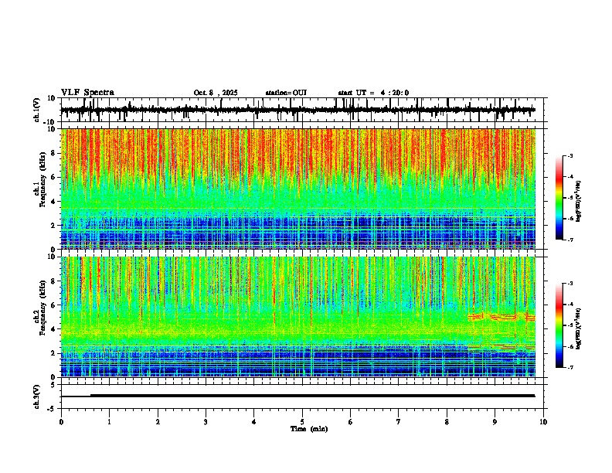
Task: Click the "-5" tick on ch.3(V) axis
Action: 53,409
